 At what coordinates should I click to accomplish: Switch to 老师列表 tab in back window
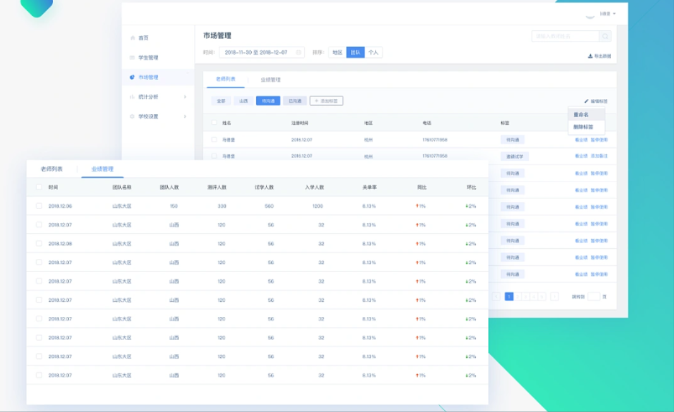click(226, 79)
